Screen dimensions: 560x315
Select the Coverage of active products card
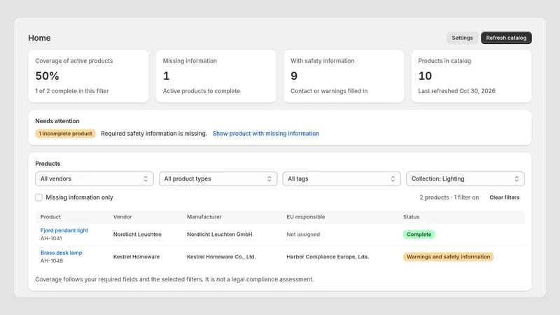point(88,76)
